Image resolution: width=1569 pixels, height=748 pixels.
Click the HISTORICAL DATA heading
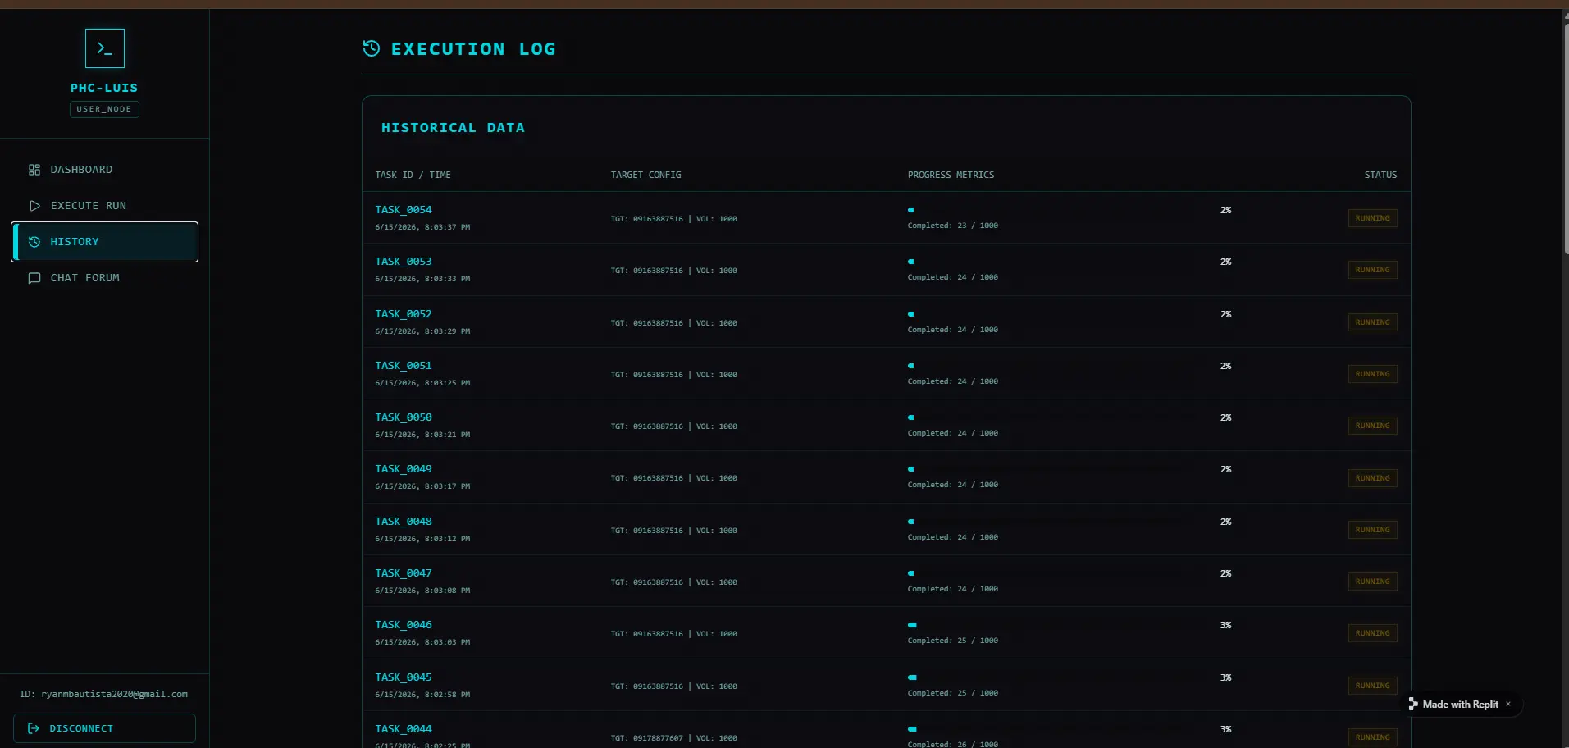click(453, 128)
